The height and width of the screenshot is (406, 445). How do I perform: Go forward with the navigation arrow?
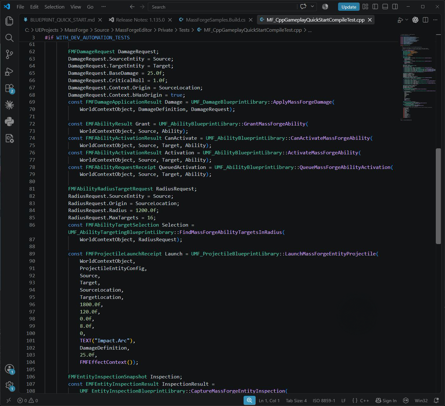click(142, 7)
